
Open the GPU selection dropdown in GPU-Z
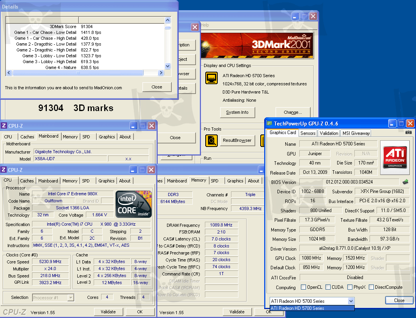pos(351,301)
